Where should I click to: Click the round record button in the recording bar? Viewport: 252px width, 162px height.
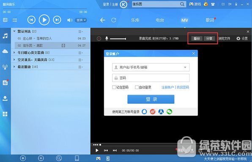(99, 38)
